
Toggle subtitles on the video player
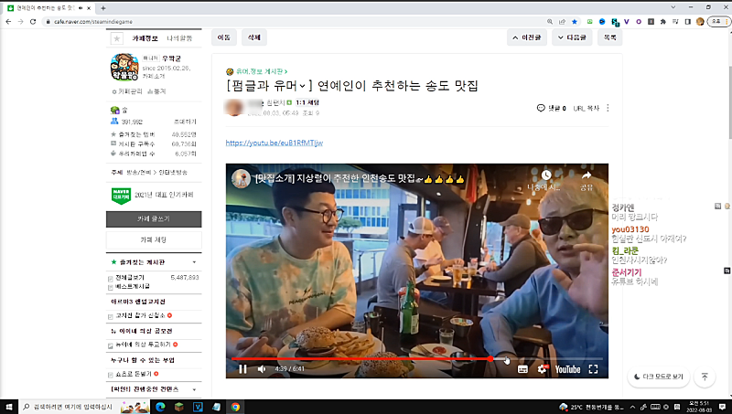point(522,369)
